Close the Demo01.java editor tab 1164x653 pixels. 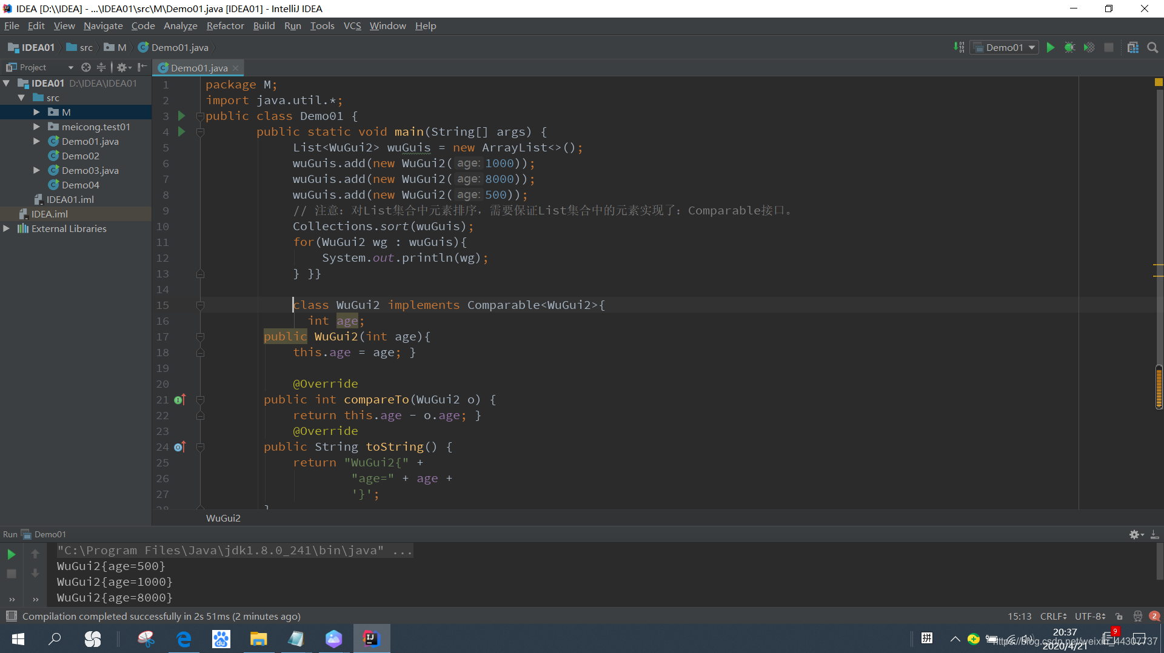pyautogui.click(x=236, y=68)
